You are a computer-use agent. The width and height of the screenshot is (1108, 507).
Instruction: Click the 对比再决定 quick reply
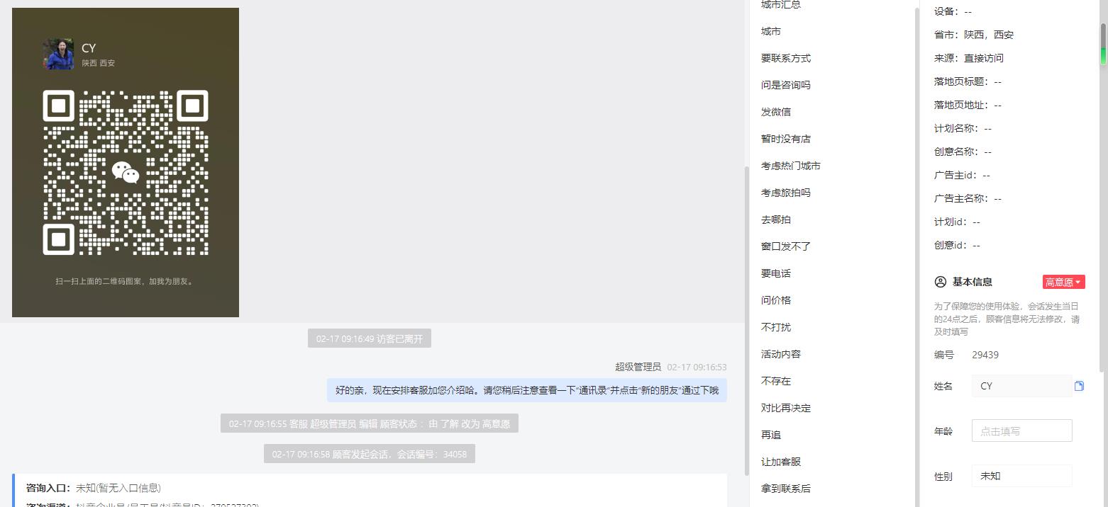click(786, 408)
